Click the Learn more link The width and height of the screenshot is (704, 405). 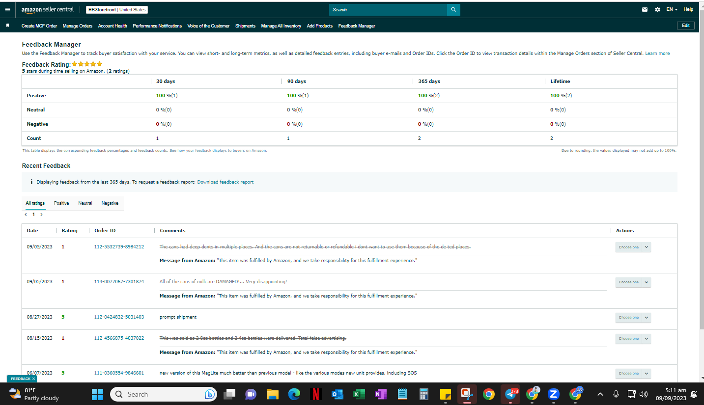point(657,54)
